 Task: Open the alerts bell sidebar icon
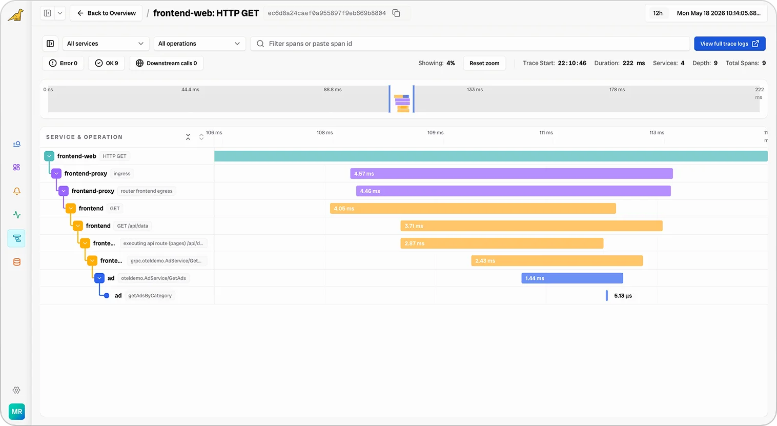click(x=16, y=191)
